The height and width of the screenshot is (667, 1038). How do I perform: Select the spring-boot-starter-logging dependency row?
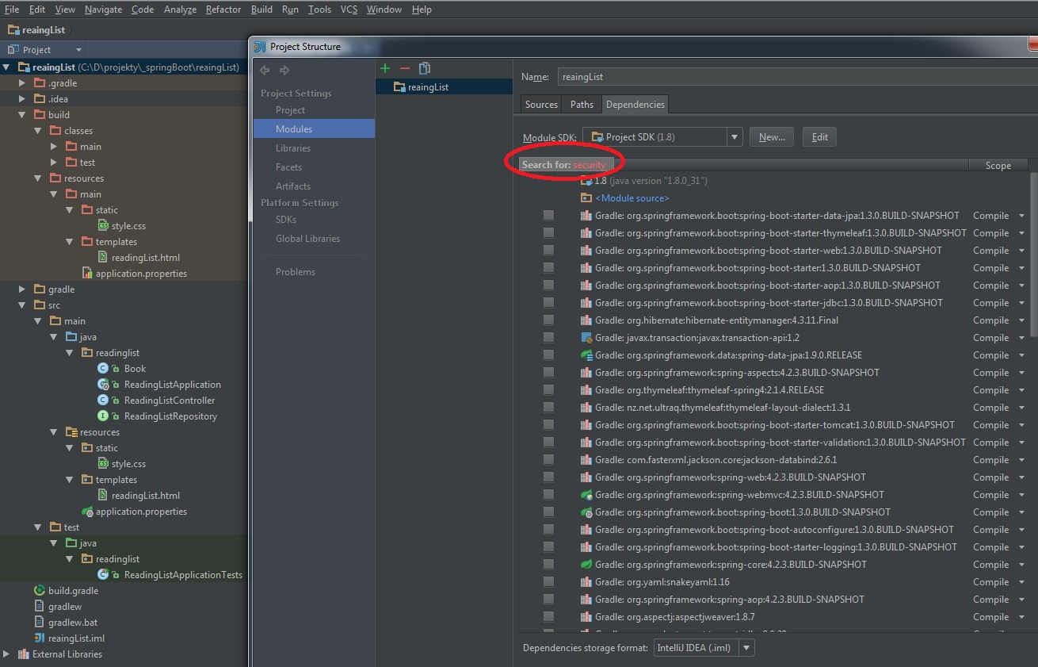774,547
